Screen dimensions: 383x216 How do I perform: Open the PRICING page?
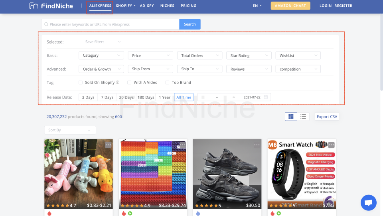[189, 6]
